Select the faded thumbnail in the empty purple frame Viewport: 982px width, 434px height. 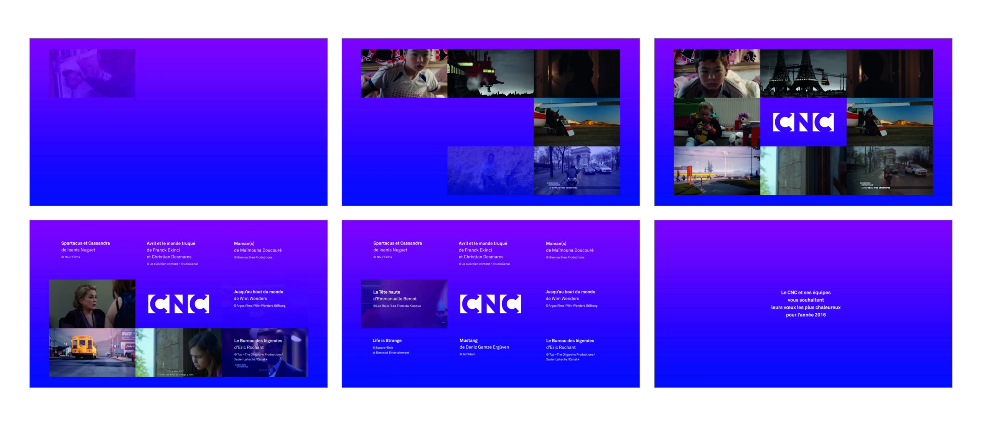(92, 73)
